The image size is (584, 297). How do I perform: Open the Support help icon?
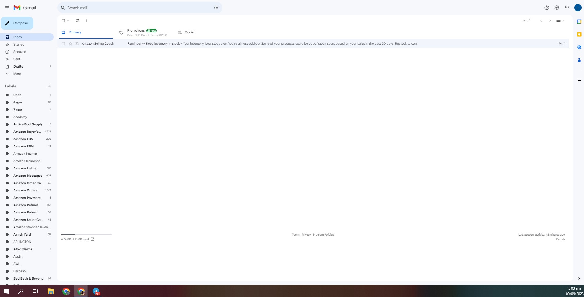547,8
